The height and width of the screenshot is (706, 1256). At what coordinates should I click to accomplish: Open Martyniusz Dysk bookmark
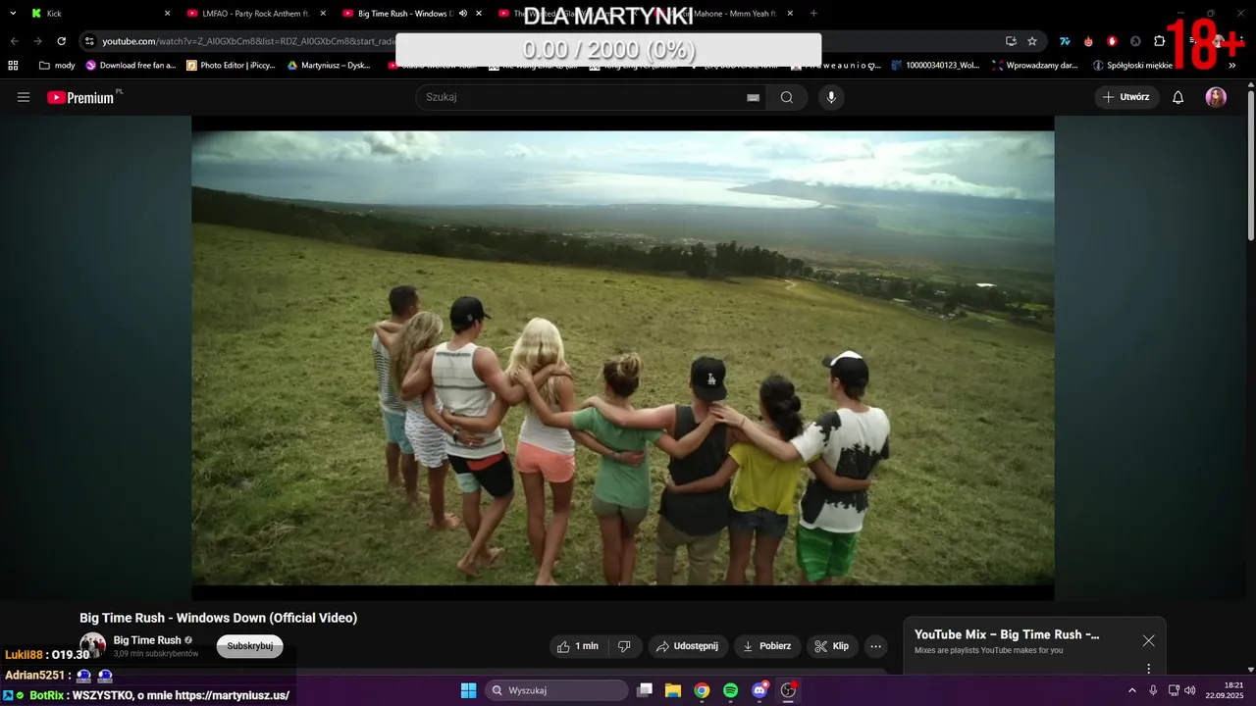(x=329, y=66)
